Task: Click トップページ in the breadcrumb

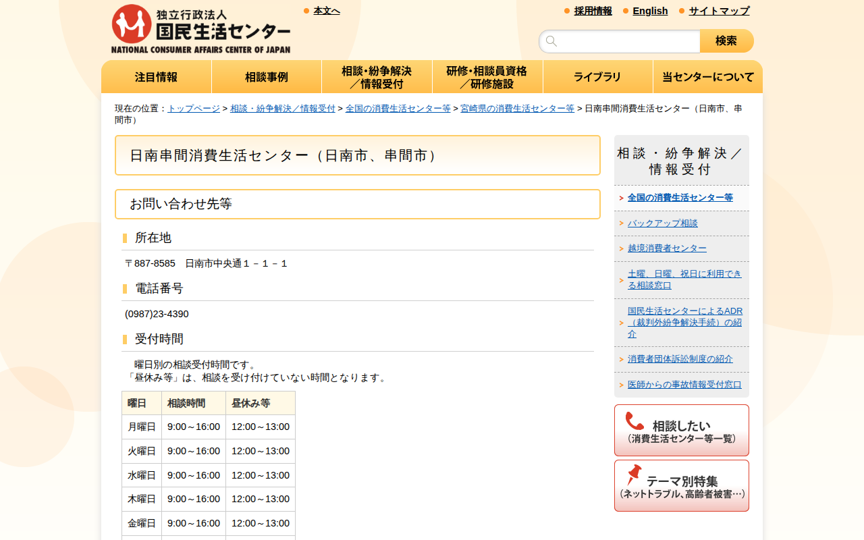Action: coord(194,108)
